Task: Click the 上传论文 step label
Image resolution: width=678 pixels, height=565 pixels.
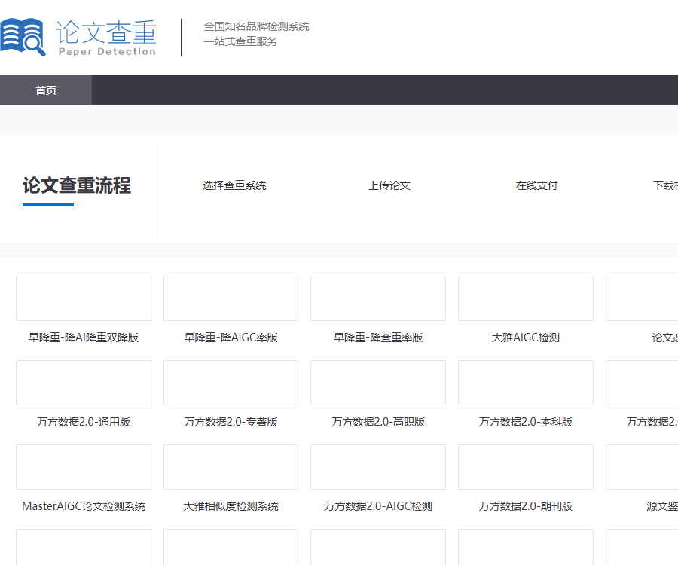Action: point(389,185)
